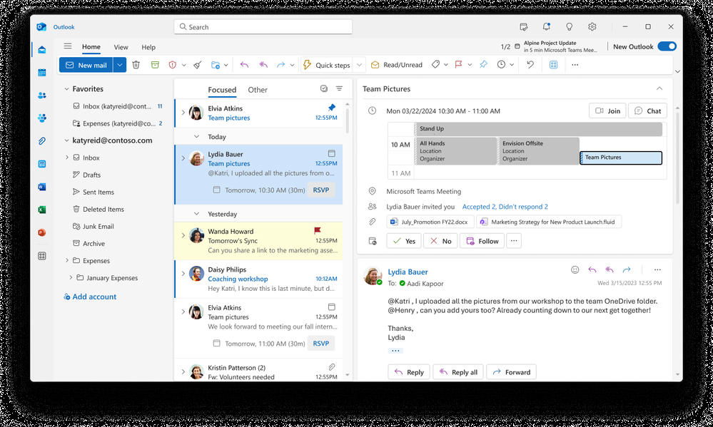
Task: Open the message list filter icon
Action: 339,88
